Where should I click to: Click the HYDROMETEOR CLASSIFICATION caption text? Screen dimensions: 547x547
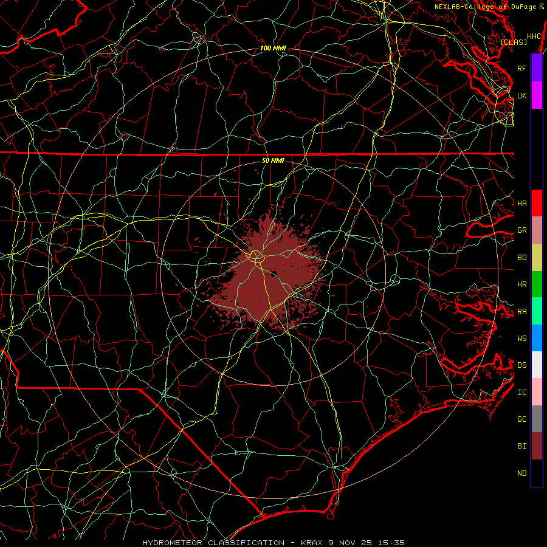pyautogui.click(x=213, y=543)
